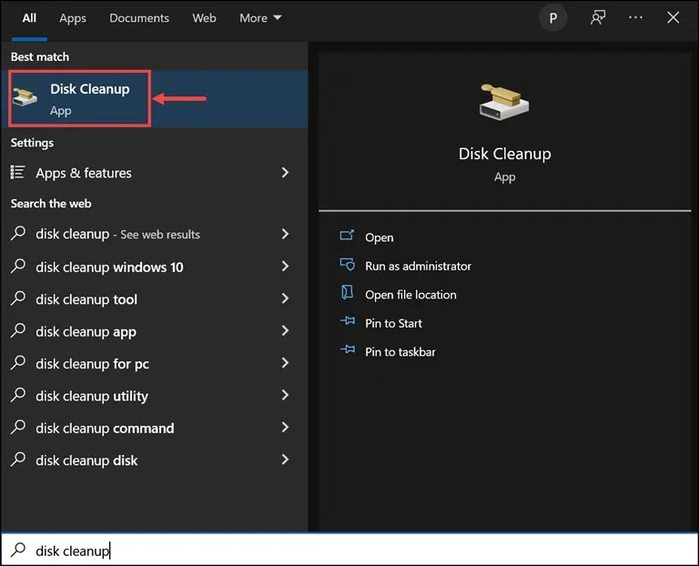Expand chevron for disk cleanup command

tap(285, 427)
